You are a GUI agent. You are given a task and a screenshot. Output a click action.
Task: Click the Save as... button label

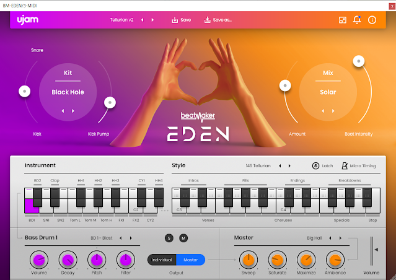pos(222,20)
